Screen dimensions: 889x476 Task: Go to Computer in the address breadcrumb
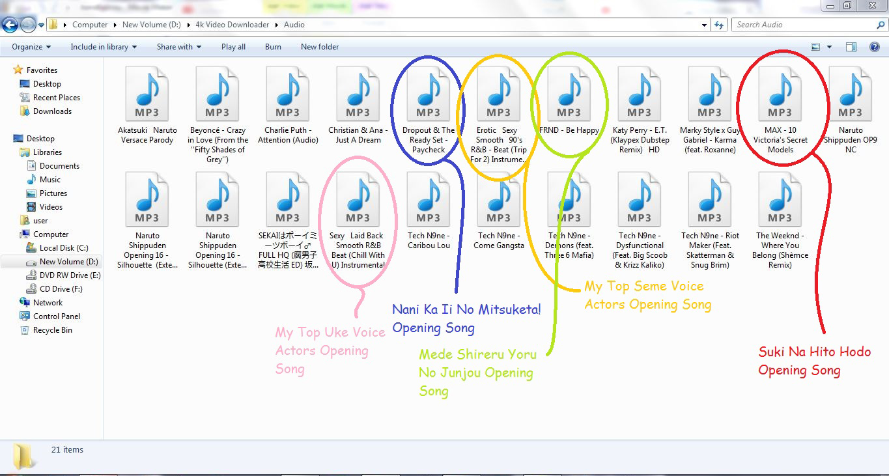[x=90, y=25]
